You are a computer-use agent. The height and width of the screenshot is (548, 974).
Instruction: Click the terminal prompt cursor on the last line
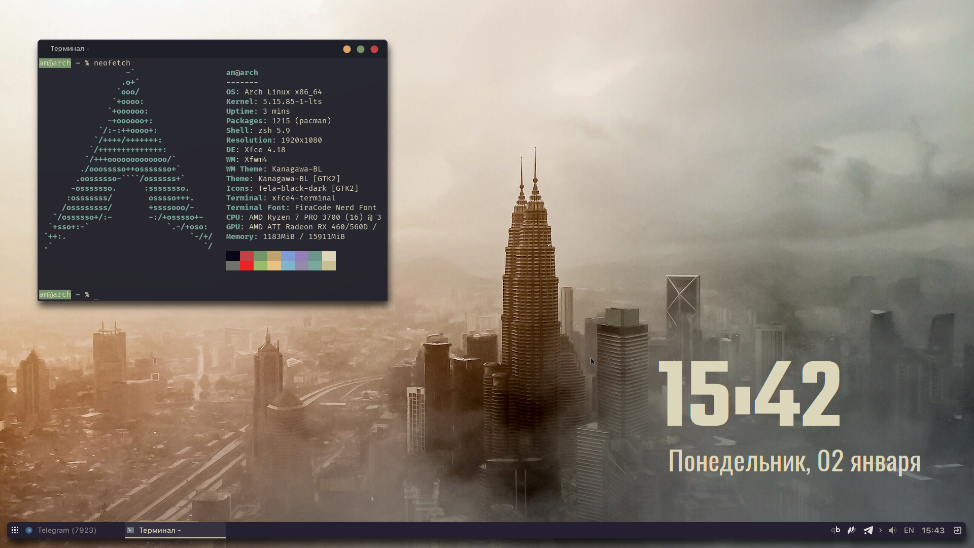pos(96,295)
